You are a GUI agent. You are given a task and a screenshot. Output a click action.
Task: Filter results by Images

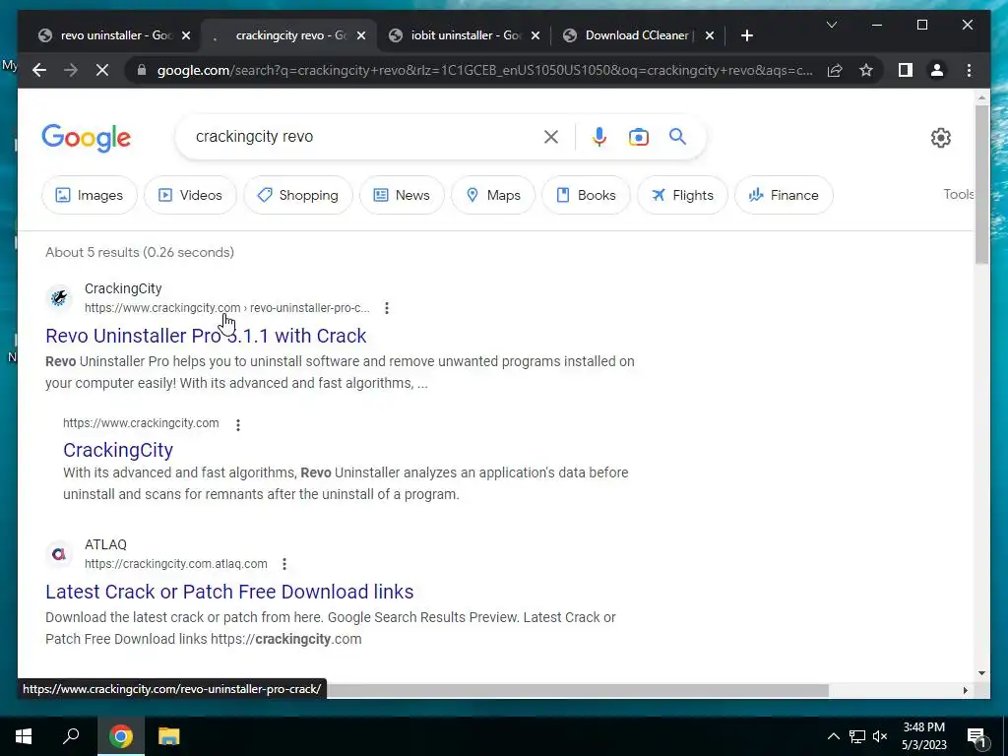[x=90, y=195]
